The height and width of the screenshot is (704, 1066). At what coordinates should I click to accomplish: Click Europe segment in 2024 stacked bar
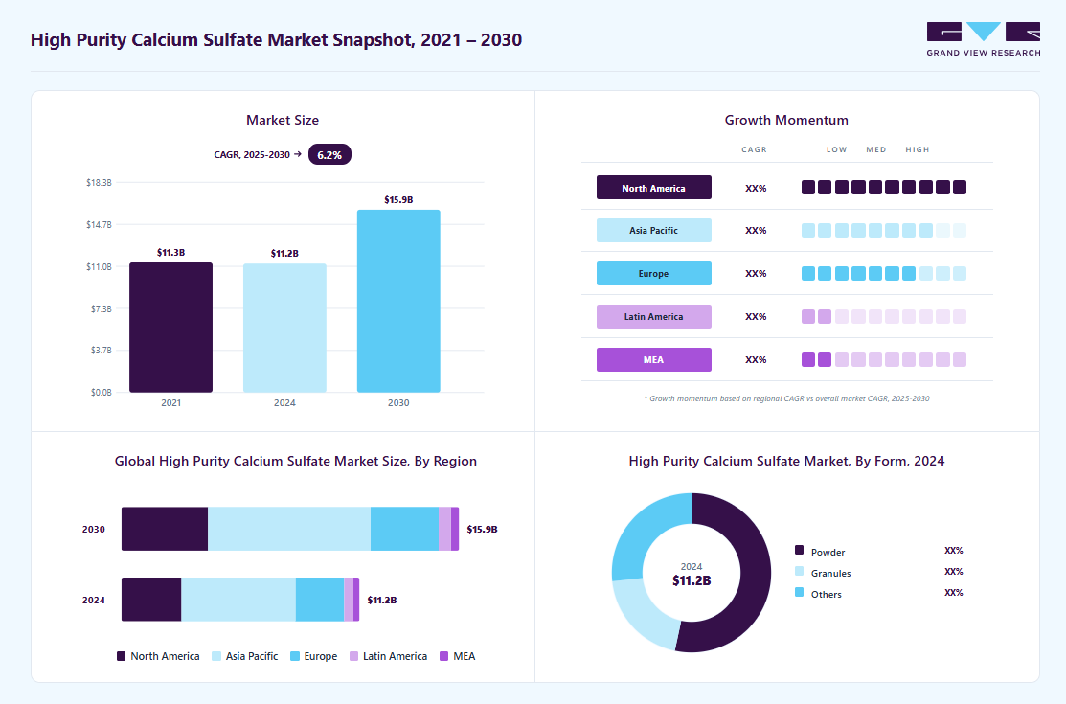tap(320, 600)
